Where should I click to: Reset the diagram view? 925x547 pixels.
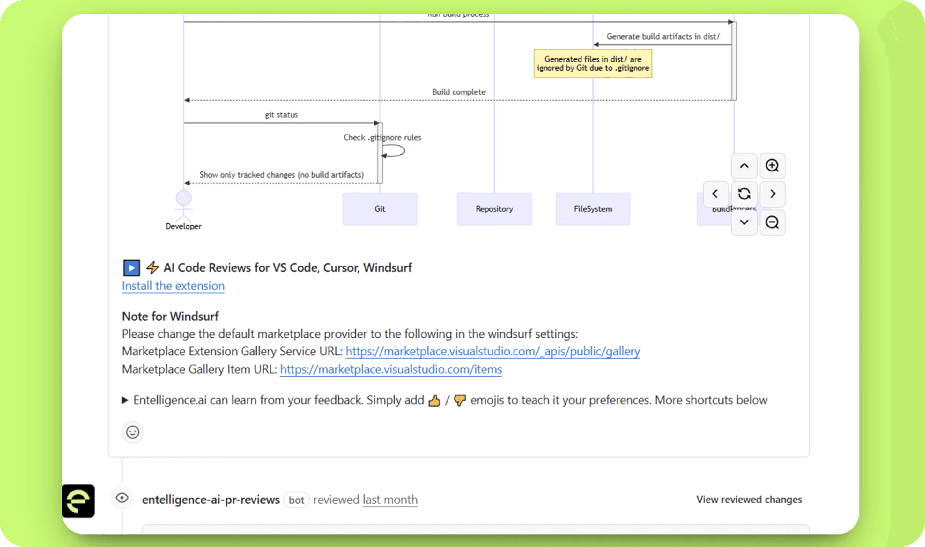click(744, 194)
